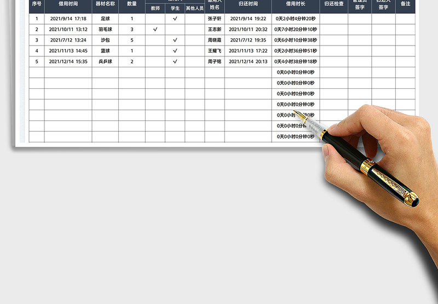Click borrower name 张子轩
This screenshot has width=438, height=304.
pos(215,19)
